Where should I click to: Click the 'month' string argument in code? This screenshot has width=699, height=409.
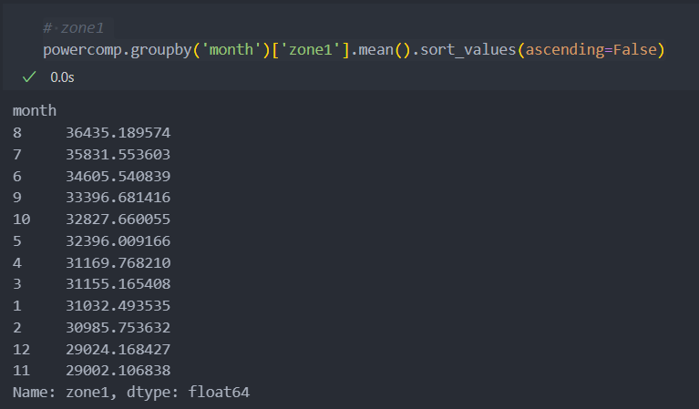click(x=231, y=49)
